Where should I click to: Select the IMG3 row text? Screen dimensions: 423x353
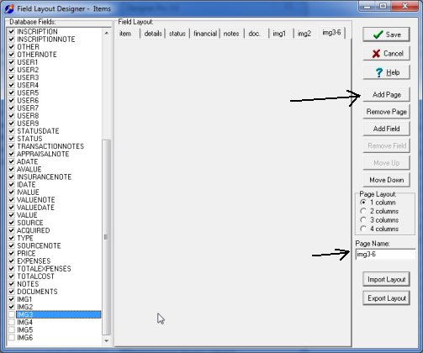(x=25, y=314)
